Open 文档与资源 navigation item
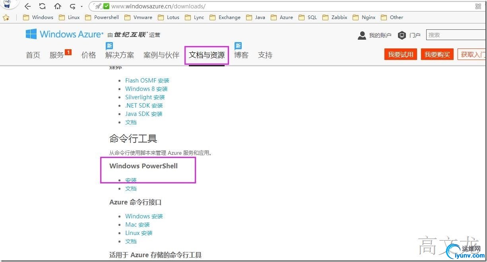 click(207, 55)
